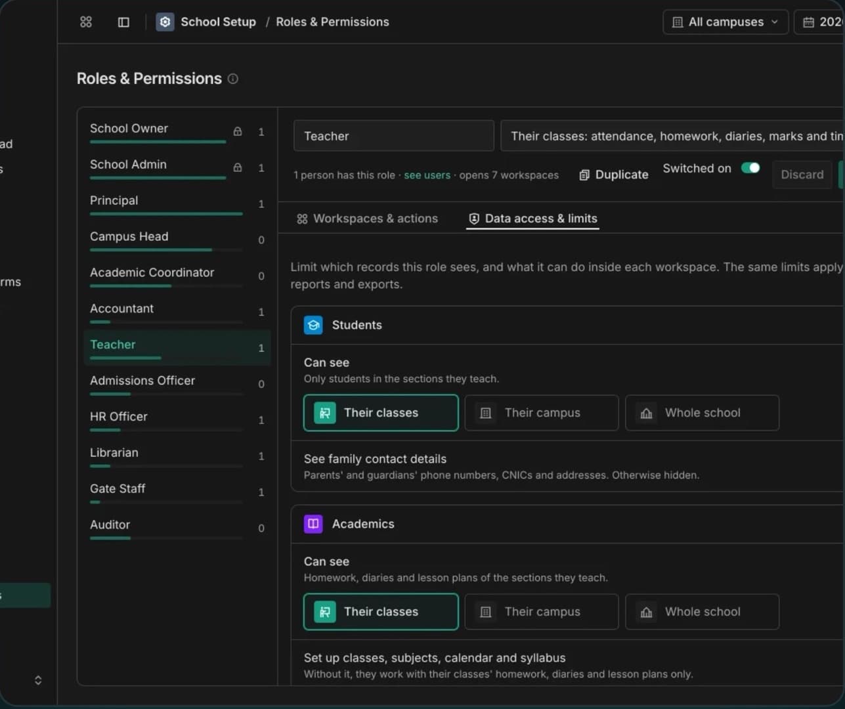Screen dimensions: 845x709
Task: Select the Academic Coordinator role
Action: 177,276
